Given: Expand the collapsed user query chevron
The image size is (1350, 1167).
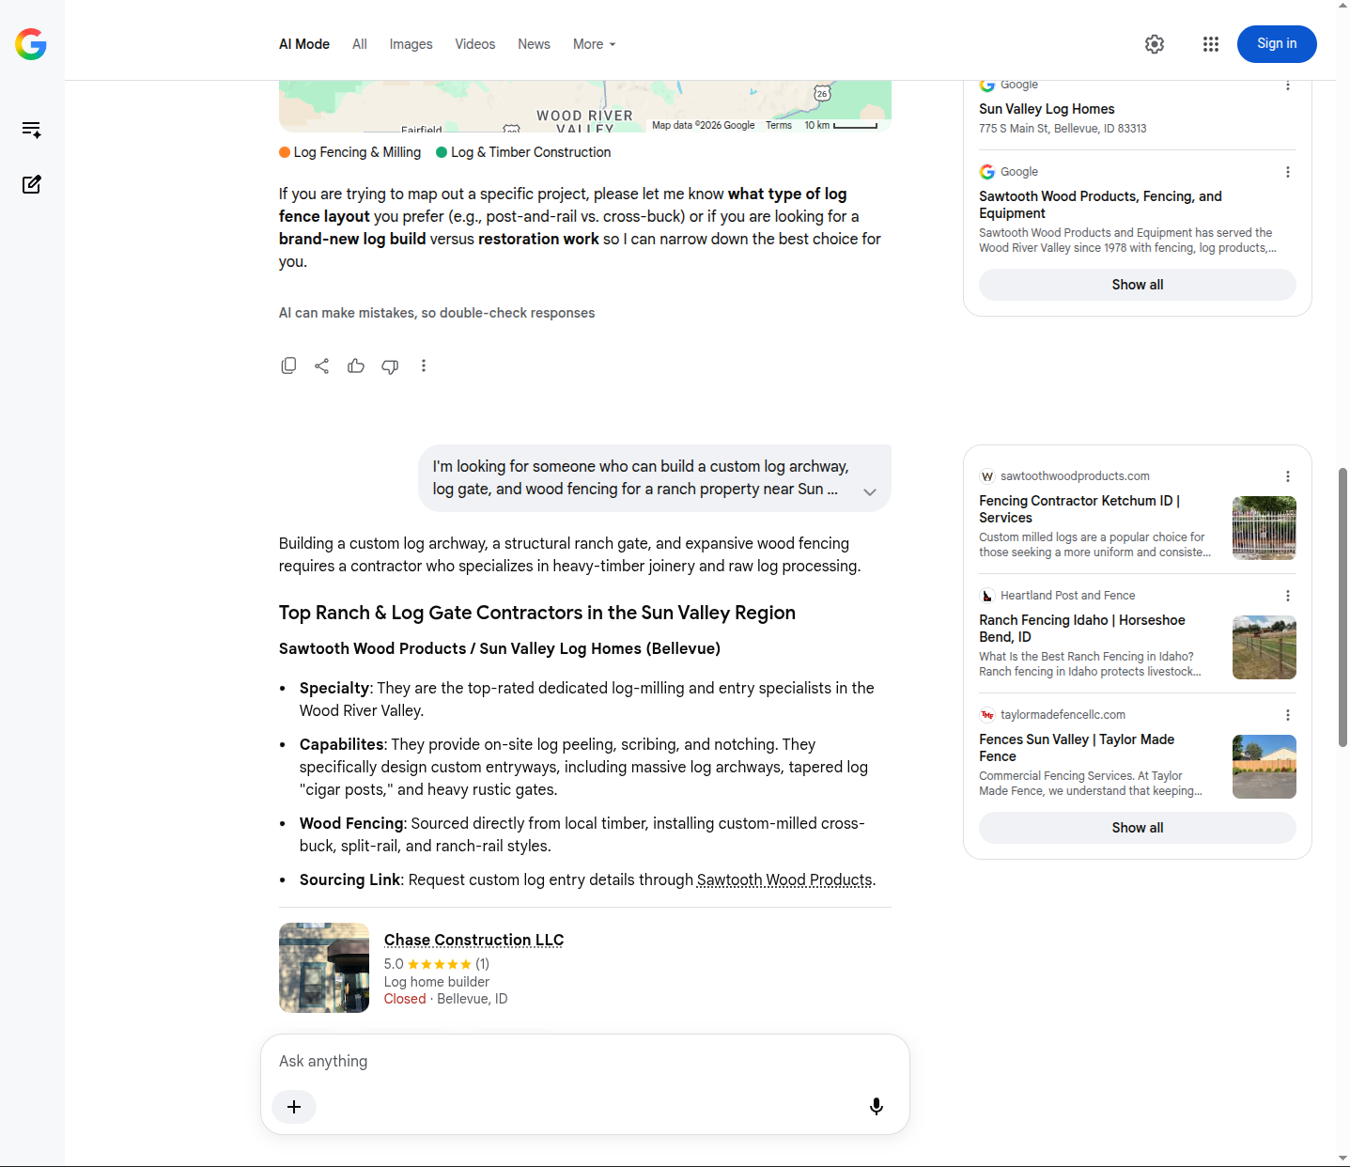Looking at the screenshot, I should [870, 492].
